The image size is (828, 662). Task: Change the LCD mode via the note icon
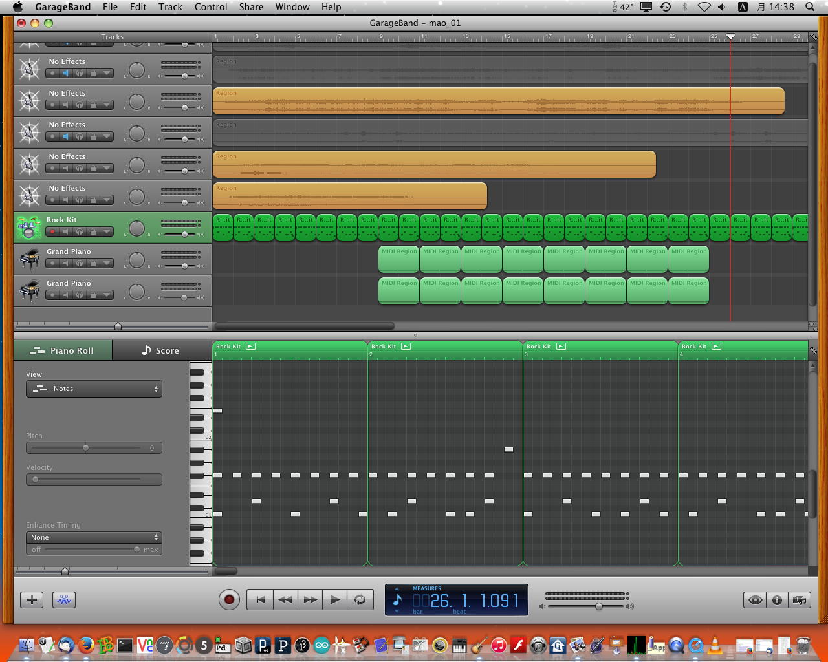[397, 601]
